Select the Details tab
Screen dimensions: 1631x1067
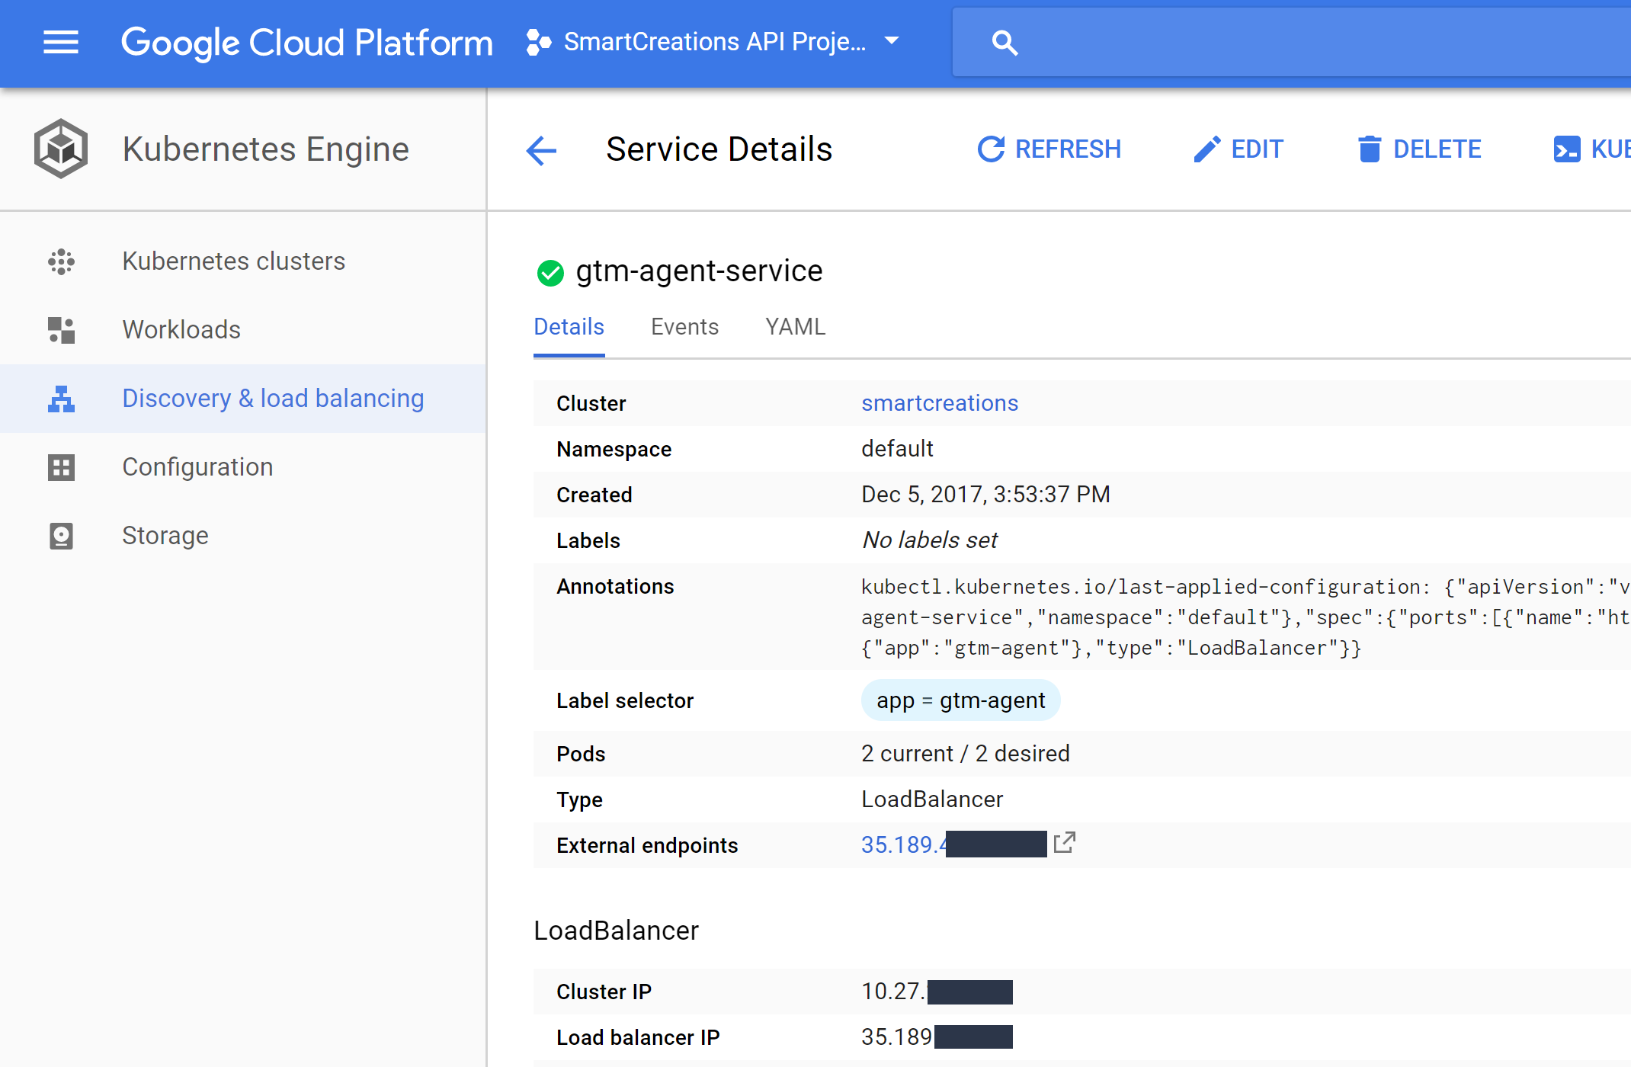[569, 327]
